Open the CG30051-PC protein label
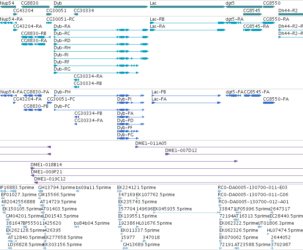Image resolution: width=303 pixels, height=250 pixels. click(x=61, y=99)
